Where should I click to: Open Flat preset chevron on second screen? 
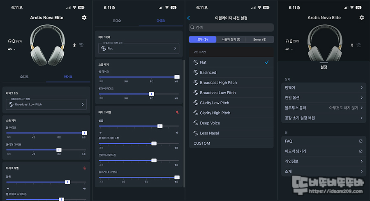pos(175,49)
